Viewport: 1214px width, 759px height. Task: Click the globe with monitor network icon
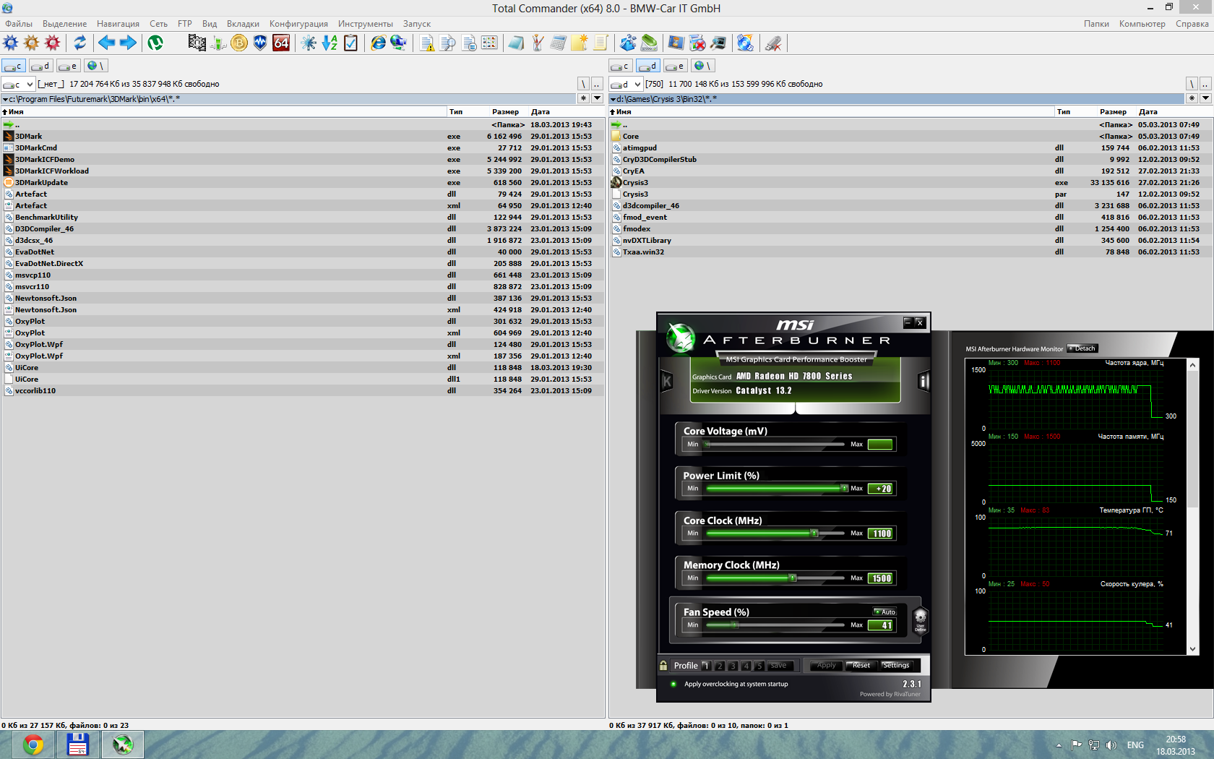399,43
